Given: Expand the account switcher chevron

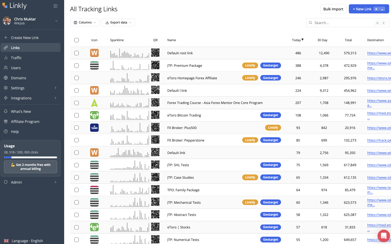Looking at the screenshot, I should [56, 21].
